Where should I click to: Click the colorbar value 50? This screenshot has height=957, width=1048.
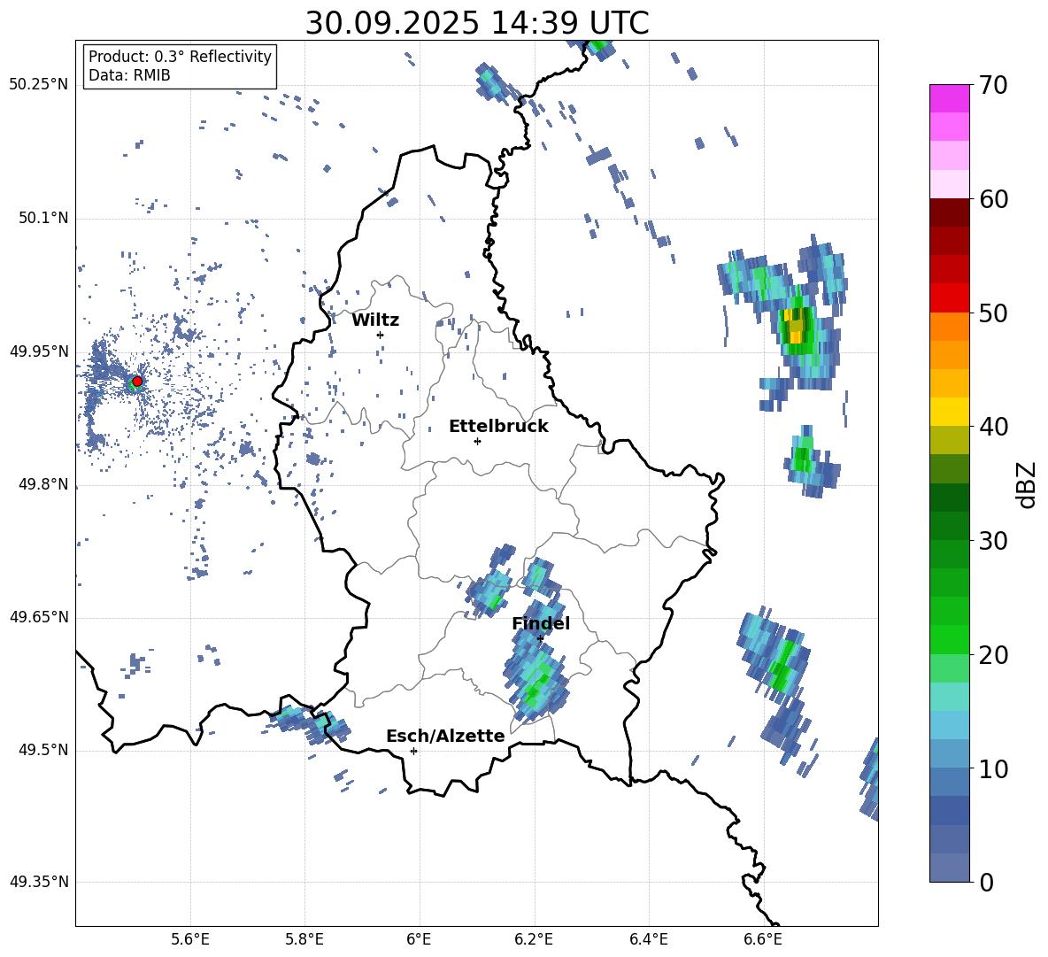point(994,313)
